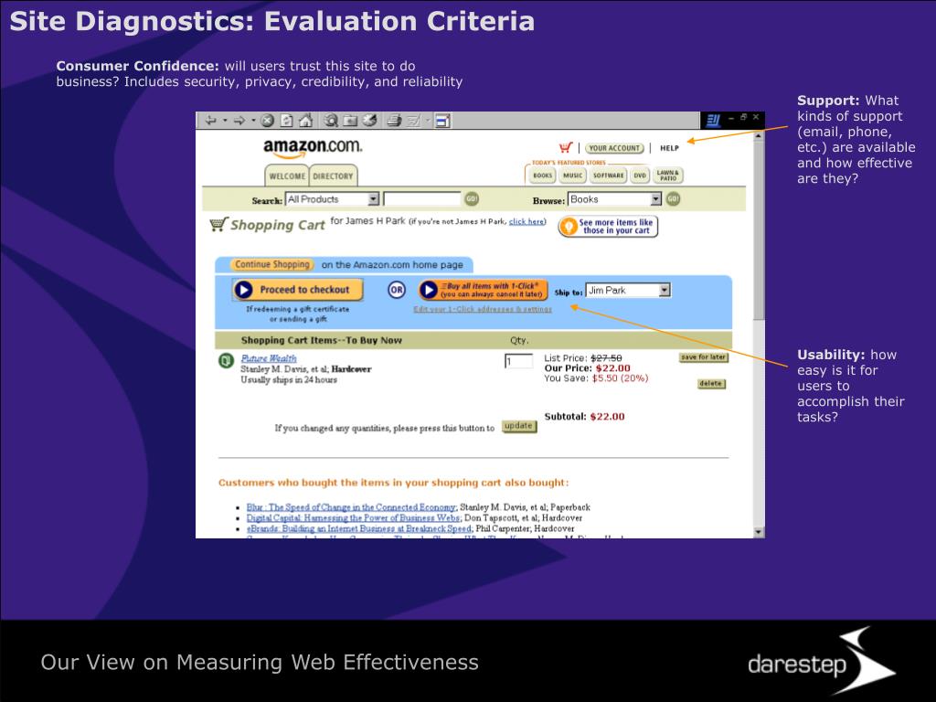Click the page scrollbar down arrow
Image resolution: width=936 pixels, height=702 pixels.
(758, 532)
